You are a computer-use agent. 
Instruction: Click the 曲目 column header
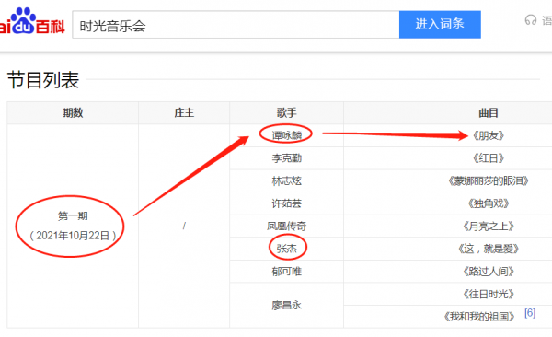pyautogui.click(x=489, y=113)
